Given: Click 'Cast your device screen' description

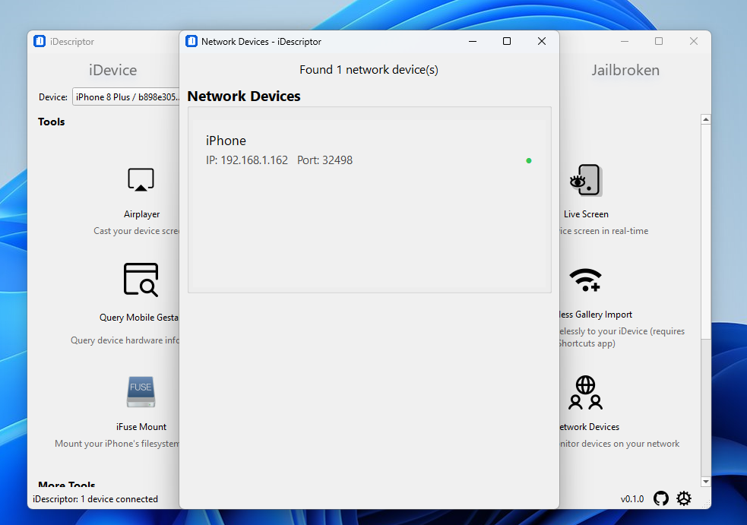Looking at the screenshot, I should click(x=136, y=230).
